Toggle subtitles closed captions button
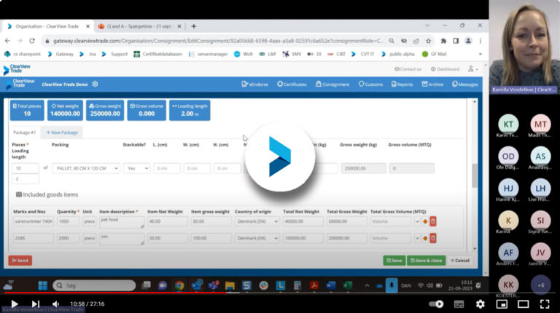 pos(459,304)
